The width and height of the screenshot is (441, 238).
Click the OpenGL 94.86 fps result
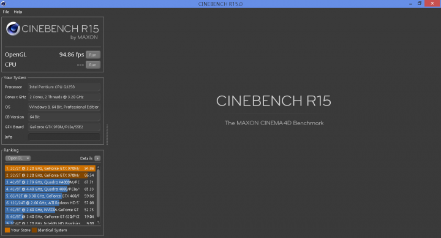tap(72, 55)
